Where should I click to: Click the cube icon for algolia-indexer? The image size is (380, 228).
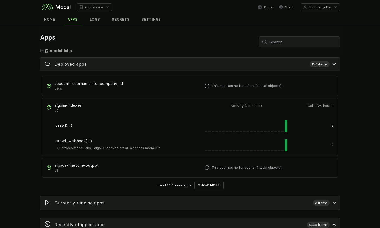pos(49,107)
